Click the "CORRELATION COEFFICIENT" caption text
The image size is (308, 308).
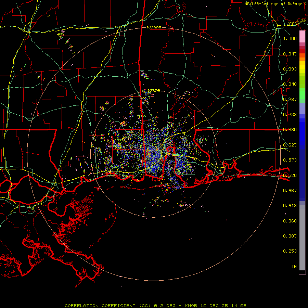[100, 306]
